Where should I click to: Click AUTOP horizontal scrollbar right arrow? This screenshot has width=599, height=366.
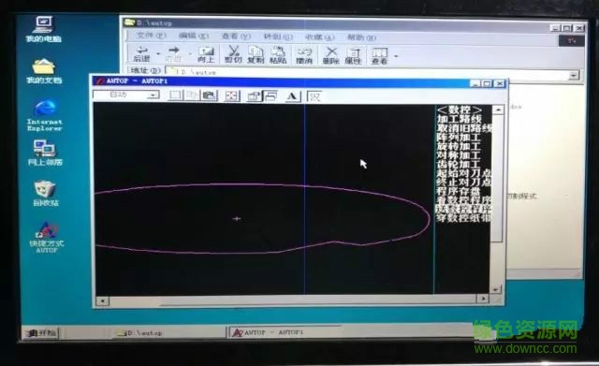483,299
